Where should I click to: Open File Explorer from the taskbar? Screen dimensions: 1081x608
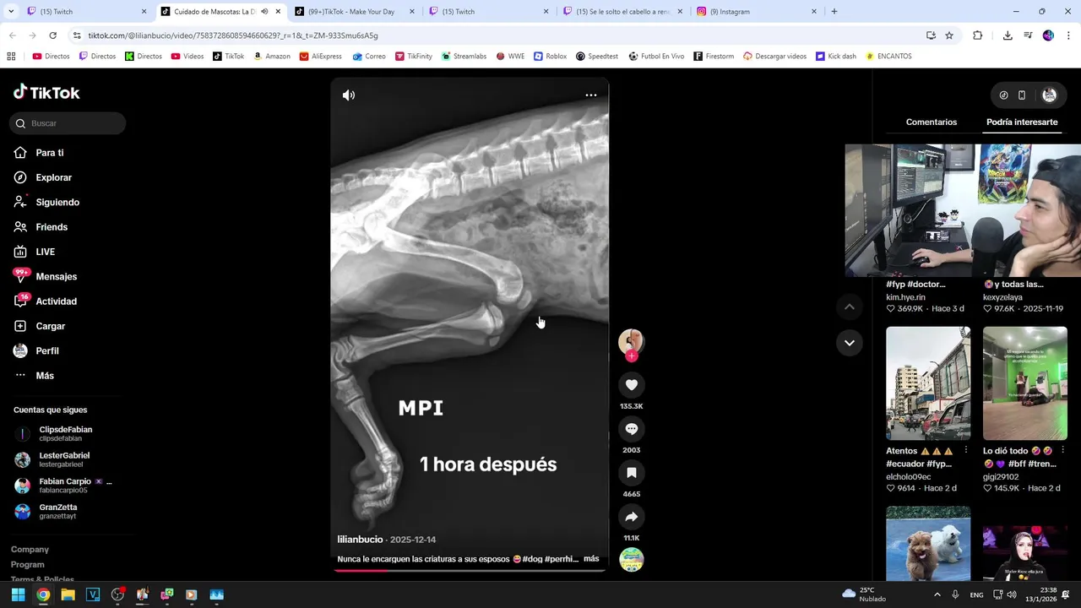click(x=68, y=594)
